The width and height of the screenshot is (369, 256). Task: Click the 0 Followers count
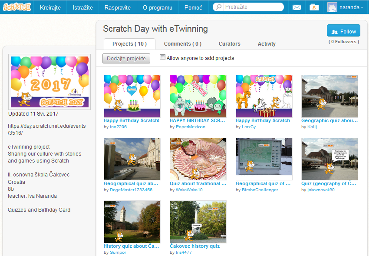343,42
